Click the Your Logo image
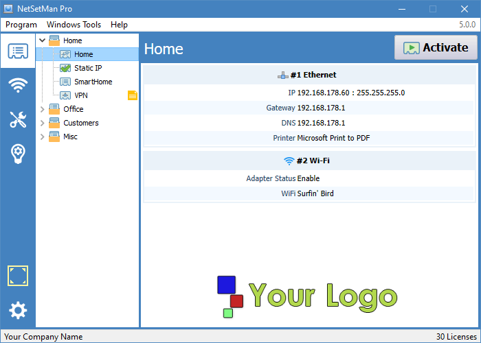The height and width of the screenshot is (343, 481). 307,296
